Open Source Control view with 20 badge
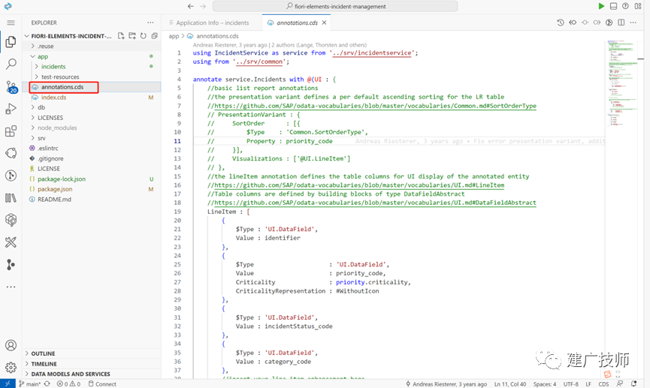 click(x=11, y=87)
